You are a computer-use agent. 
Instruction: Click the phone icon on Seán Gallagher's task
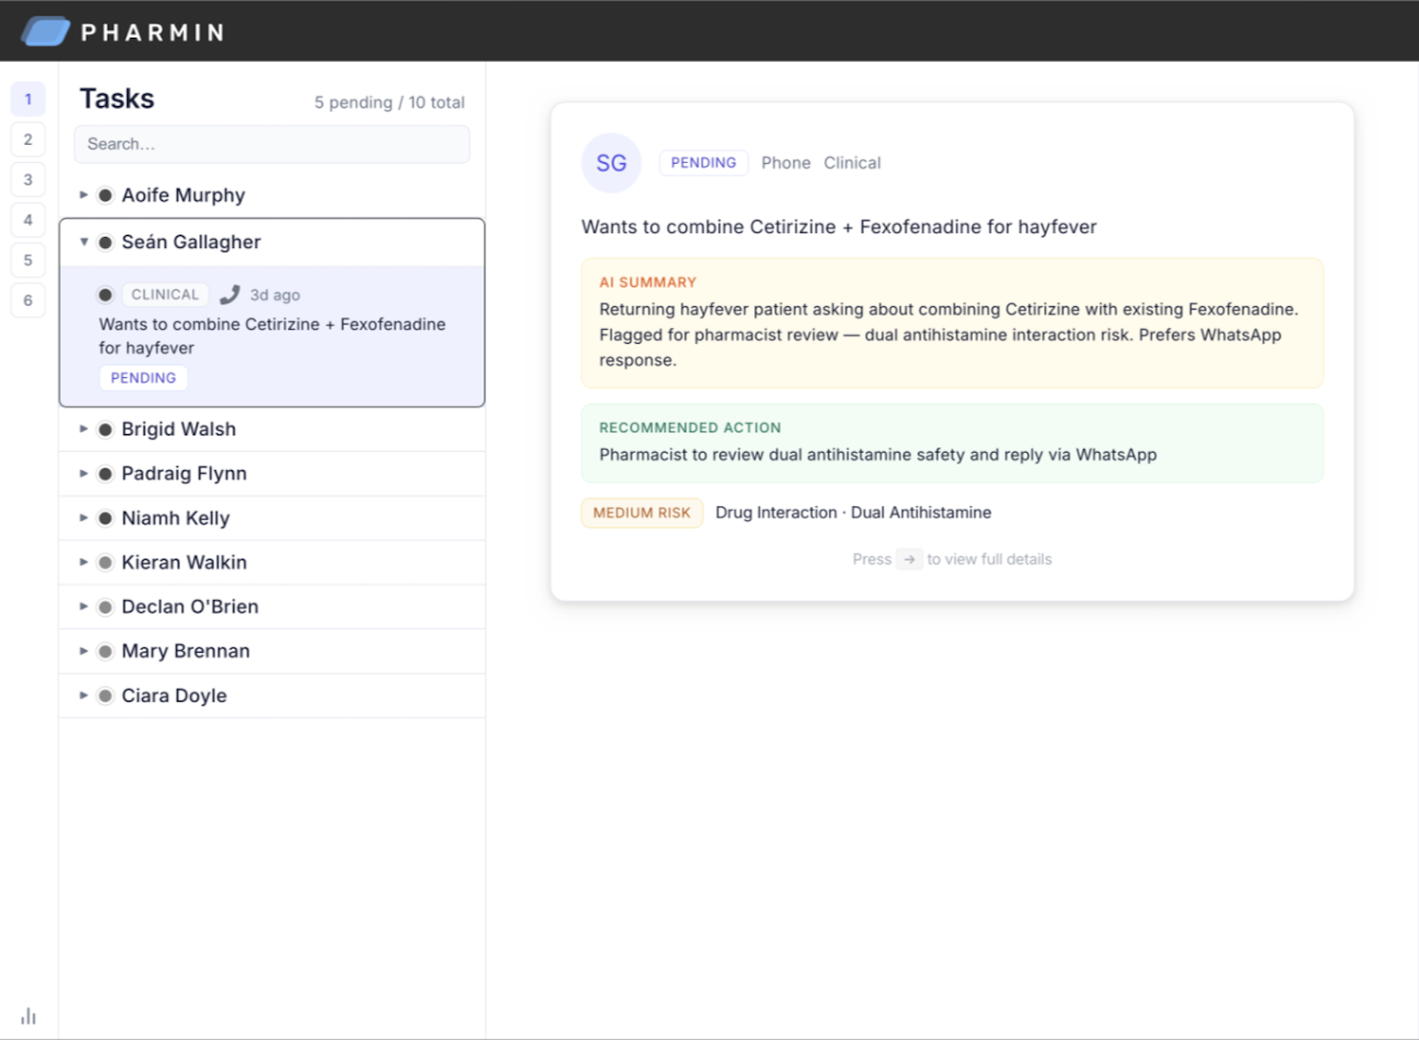[229, 294]
